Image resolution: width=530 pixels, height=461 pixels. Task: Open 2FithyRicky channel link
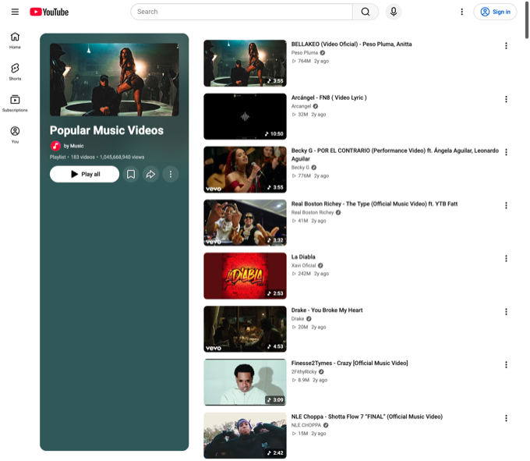pos(304,372)
